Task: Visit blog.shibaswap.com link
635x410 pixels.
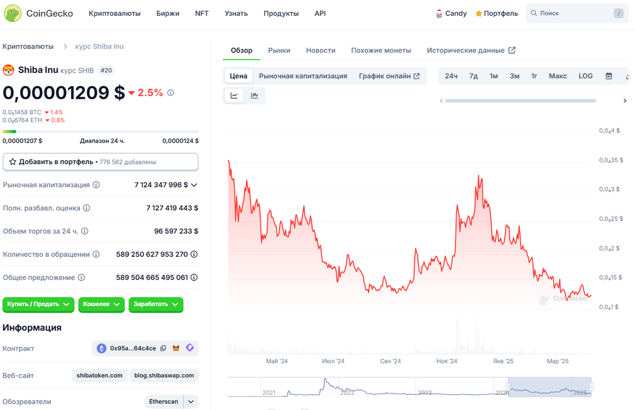Action: click(x=164, y=376)
